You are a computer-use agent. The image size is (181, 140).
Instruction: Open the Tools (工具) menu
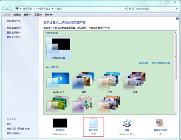click(38, 15)
